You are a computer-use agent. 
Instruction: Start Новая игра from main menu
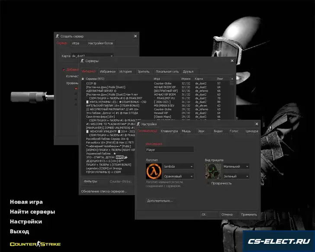(x=26, y=202)
